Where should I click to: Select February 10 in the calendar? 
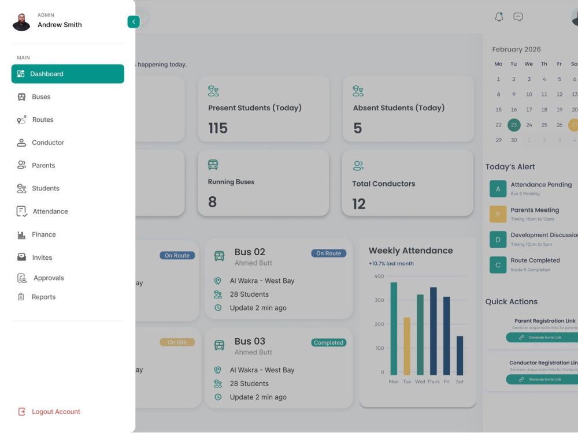coord(529,95)
